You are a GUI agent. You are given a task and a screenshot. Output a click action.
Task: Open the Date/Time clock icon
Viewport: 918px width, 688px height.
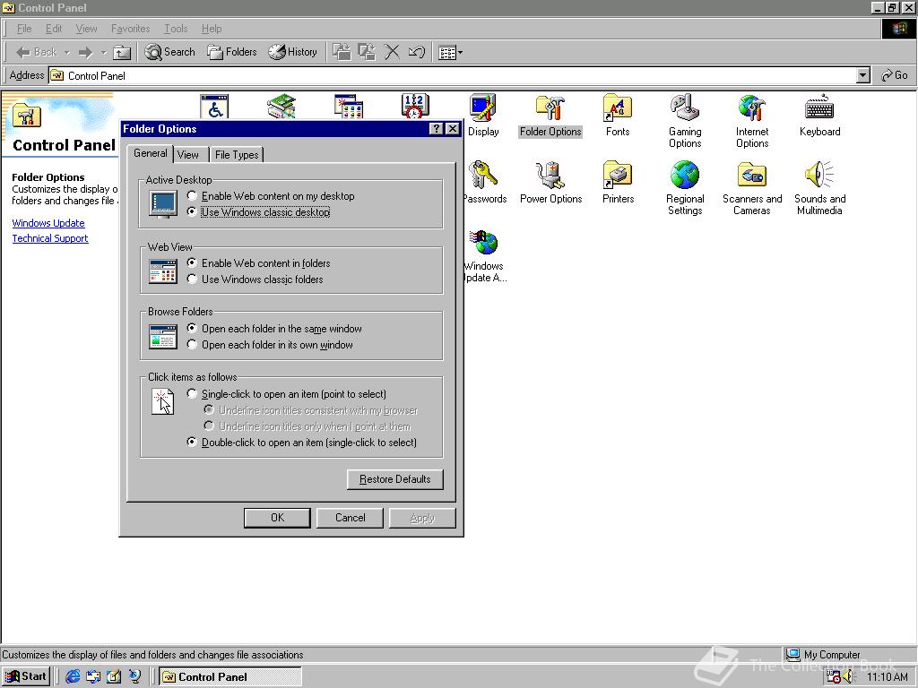click(415, 107)
